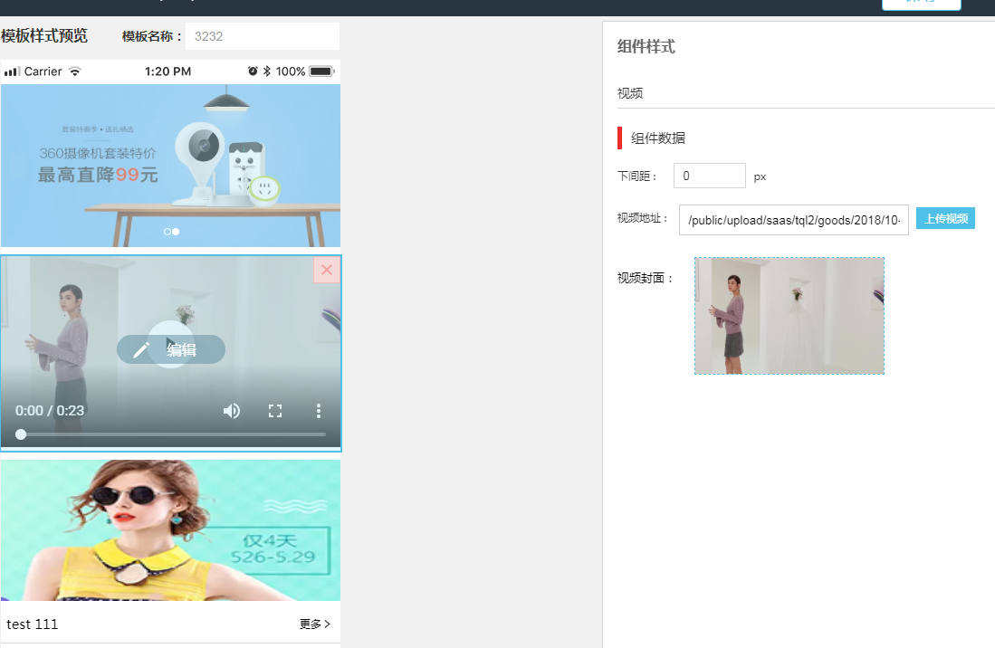995x648 pixels.
Task: Click the 下间距 bottom spacing input box
Action: pos(709,176)
